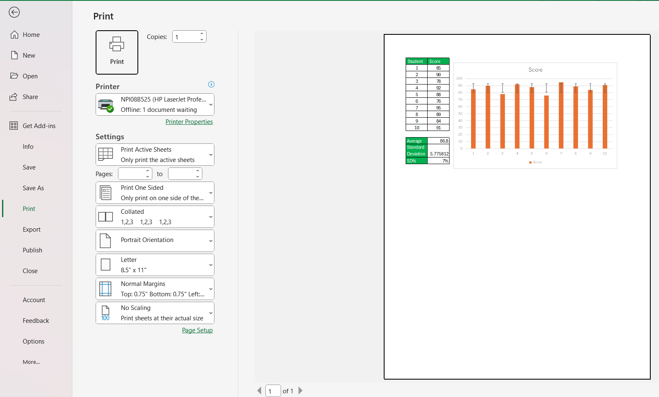Decrease number of copies

coord(202,39)
